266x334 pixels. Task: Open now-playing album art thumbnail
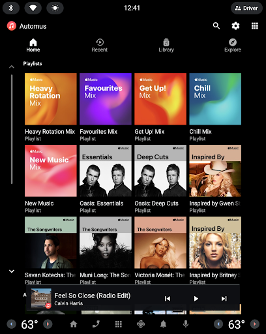click(41, 298)
